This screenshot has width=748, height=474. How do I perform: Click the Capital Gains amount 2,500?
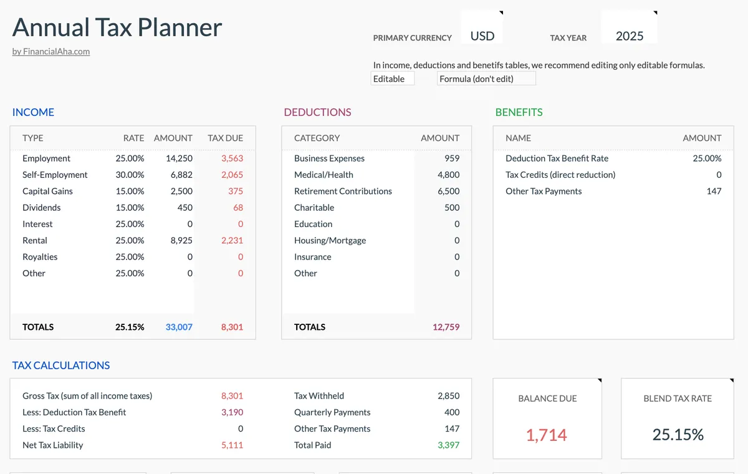[180, 191]
